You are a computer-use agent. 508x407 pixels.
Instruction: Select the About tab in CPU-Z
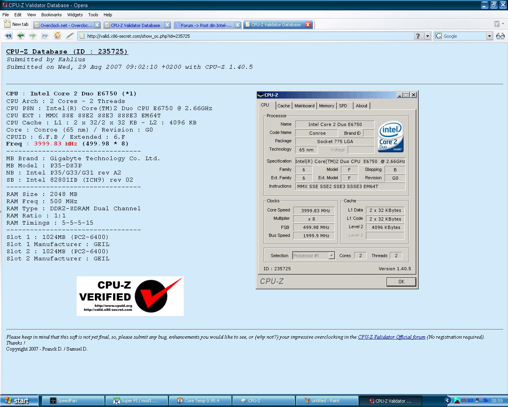click(362, 106)
